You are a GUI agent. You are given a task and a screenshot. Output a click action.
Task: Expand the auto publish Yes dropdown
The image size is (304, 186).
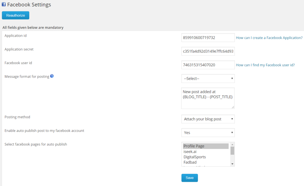[x=208, y=132]
